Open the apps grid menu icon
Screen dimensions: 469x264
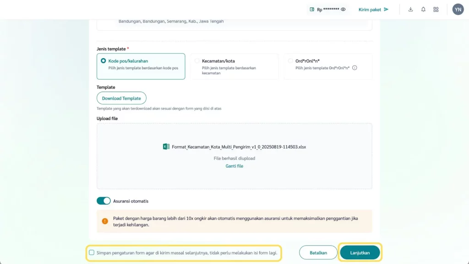click(x=436, y=10)
